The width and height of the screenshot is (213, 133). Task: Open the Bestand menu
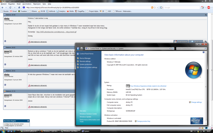pos(4,4)
